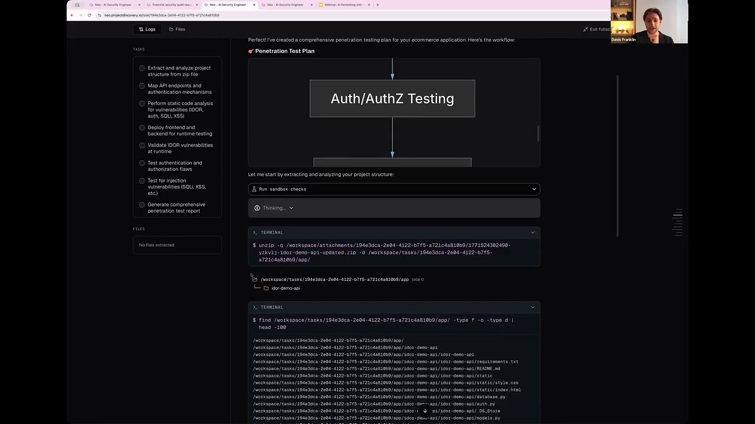Select the idor-demo-api tree item

point(285,288)
